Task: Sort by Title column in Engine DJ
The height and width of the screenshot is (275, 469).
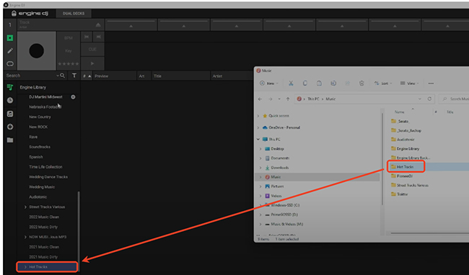Action: click(181, 76)
